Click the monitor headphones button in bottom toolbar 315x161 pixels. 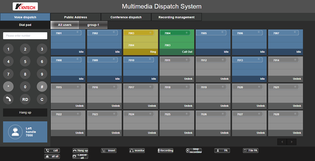tap(137, 150)
